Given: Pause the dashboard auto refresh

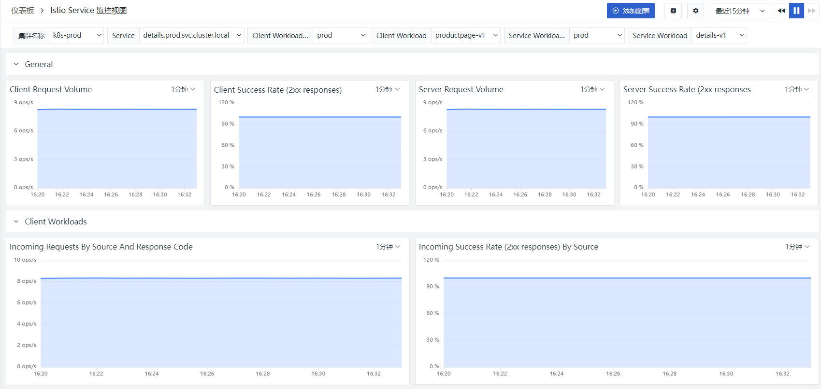Looking at the screenshot, I should coord(796,11).
